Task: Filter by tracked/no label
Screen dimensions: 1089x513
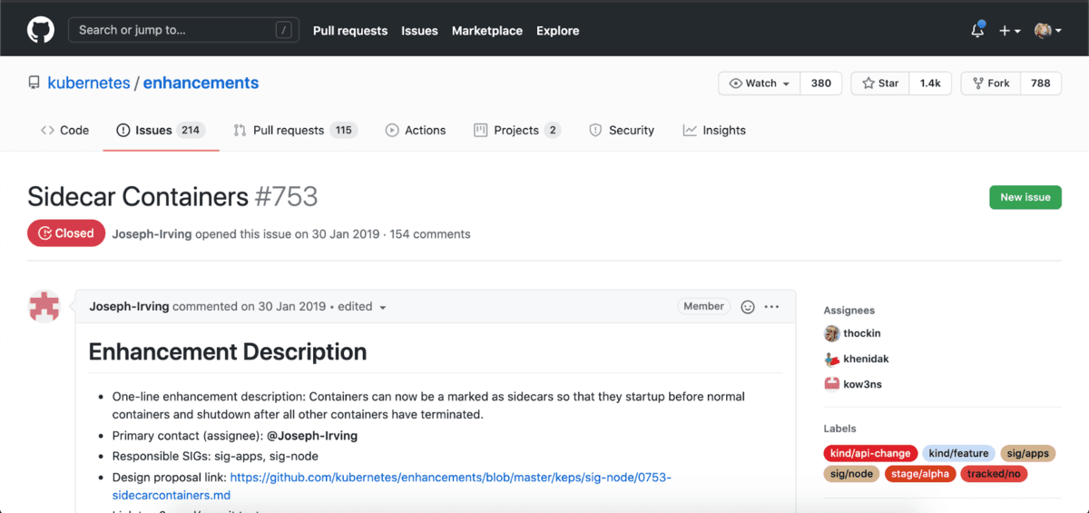Action: click(x=994, y=473)
